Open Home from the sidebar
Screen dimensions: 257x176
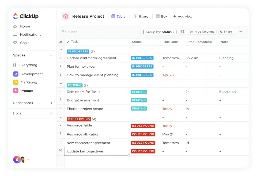[21, 26]
